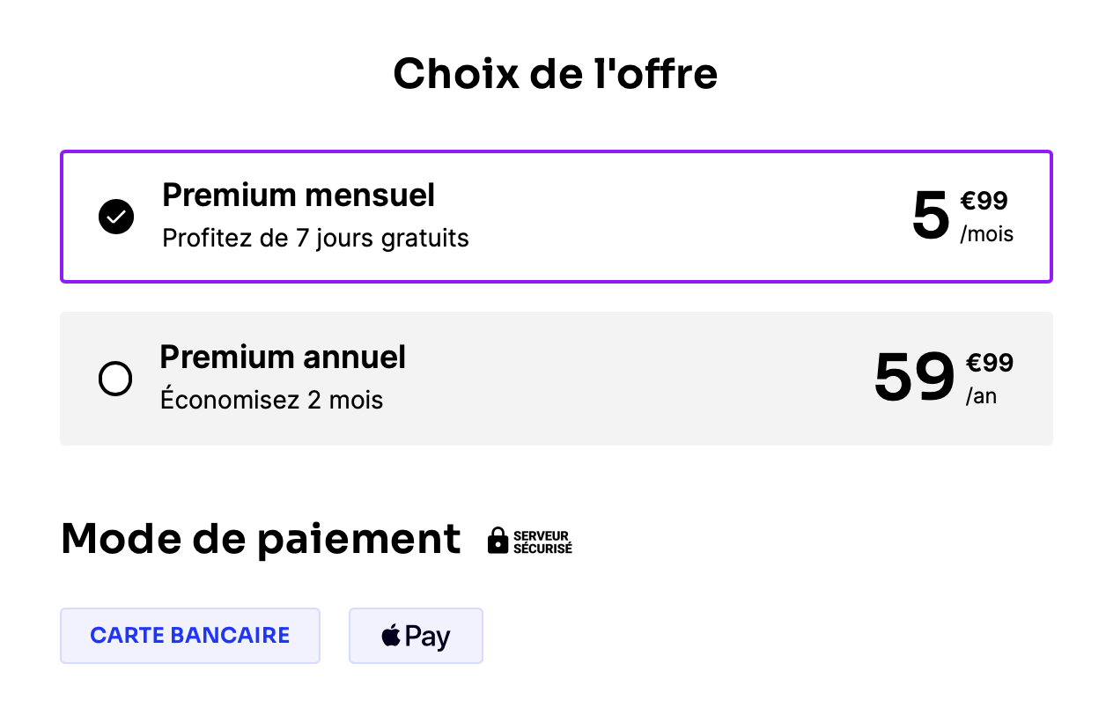This screenshot has width=1106, height=715.
Task: Click the 'Premium annuel' title text
Action: click(x=283, y=357)
